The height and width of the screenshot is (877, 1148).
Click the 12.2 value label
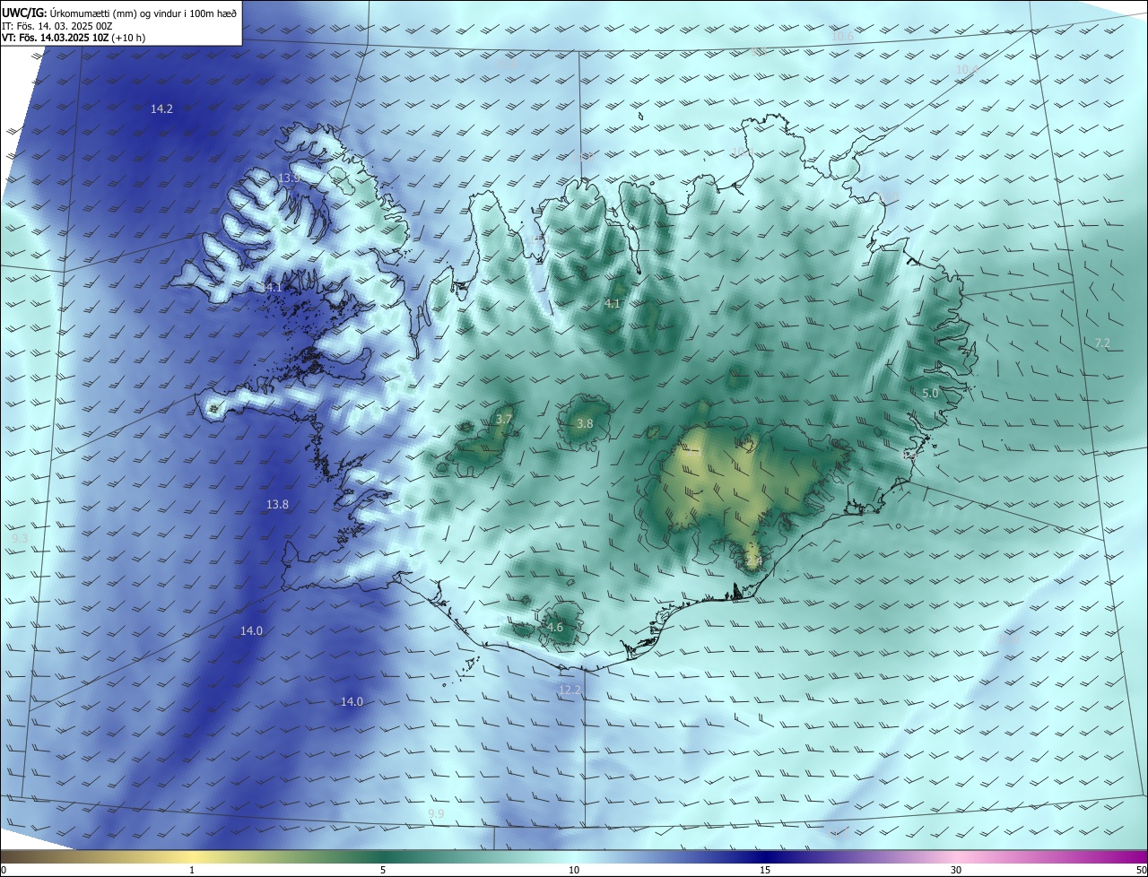pyautogui.click(x=570, y=690)
